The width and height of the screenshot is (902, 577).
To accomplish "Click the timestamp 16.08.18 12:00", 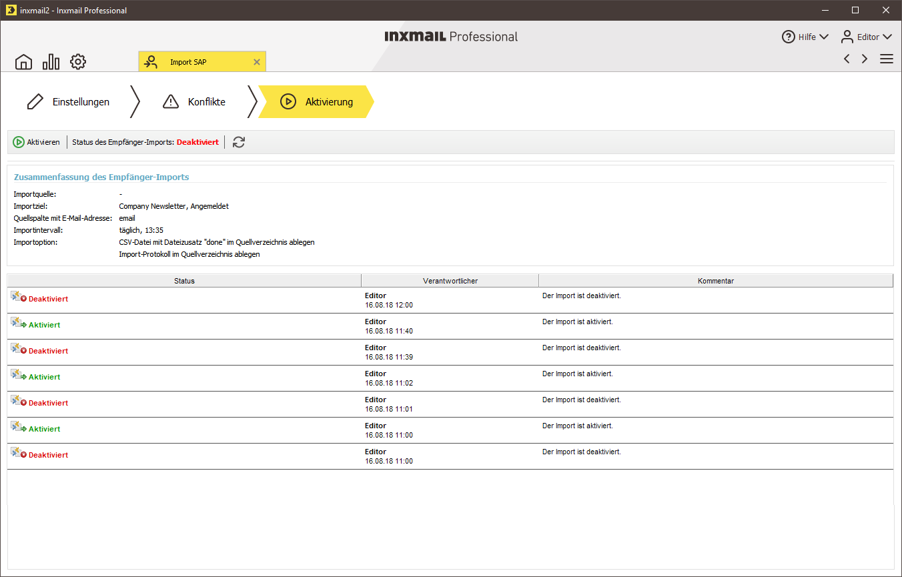I will tap(389, 305).
